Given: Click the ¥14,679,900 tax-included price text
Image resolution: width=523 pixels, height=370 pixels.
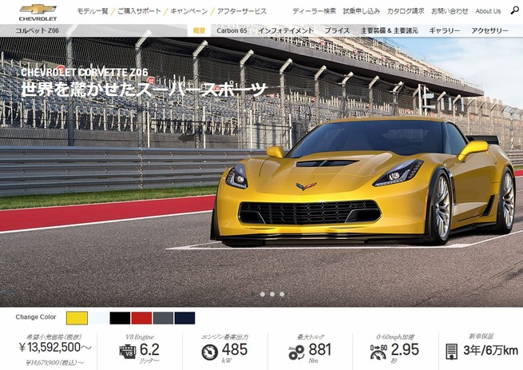Looking at the screenshot, I should click(x=55, y=363).
